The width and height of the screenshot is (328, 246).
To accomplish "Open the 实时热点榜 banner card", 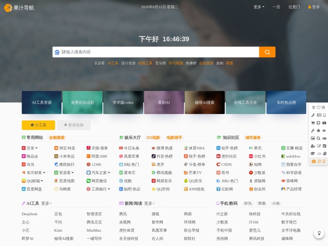I will pyautogui.click(x=286, y=102).
